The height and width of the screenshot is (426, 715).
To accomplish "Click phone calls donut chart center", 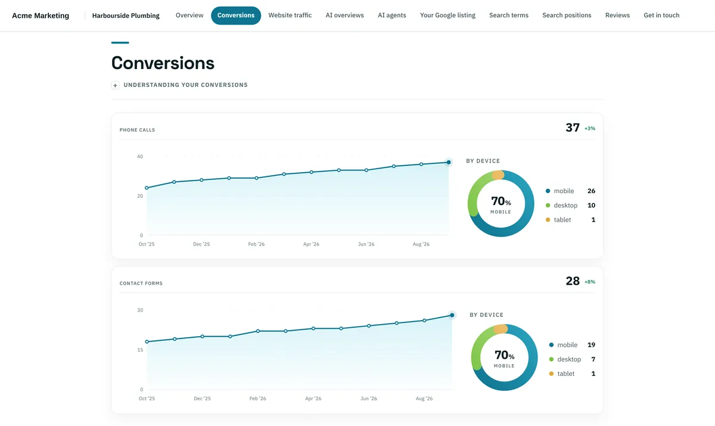I will pos(501,204).
